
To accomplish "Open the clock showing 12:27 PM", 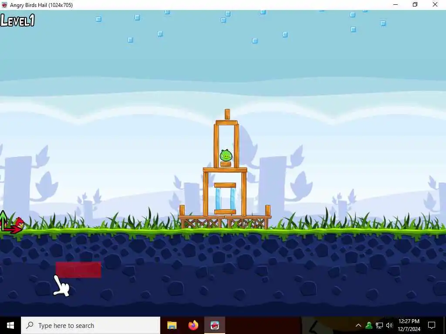I will [x=409, y=325].
